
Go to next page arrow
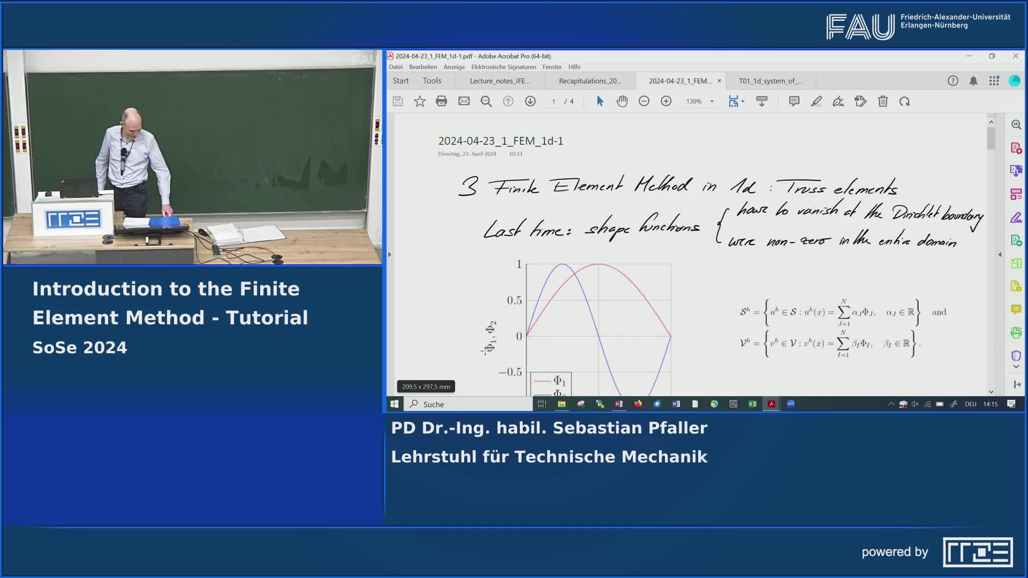pyautogui.click(x=530, y=101)
